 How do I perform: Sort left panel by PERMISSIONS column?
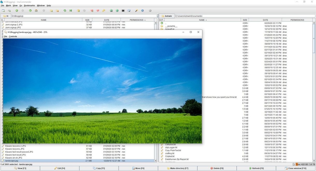click(x=138, y=20)
